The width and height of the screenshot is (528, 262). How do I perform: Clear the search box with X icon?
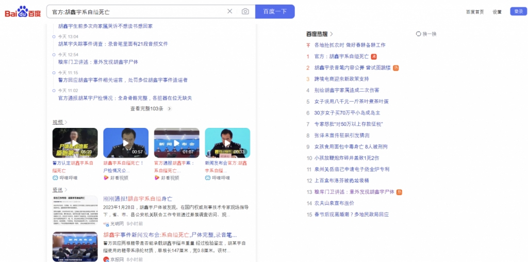230,11
